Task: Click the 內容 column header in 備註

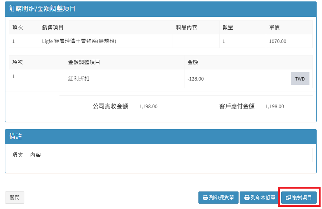Action: (x=35, y=155)
